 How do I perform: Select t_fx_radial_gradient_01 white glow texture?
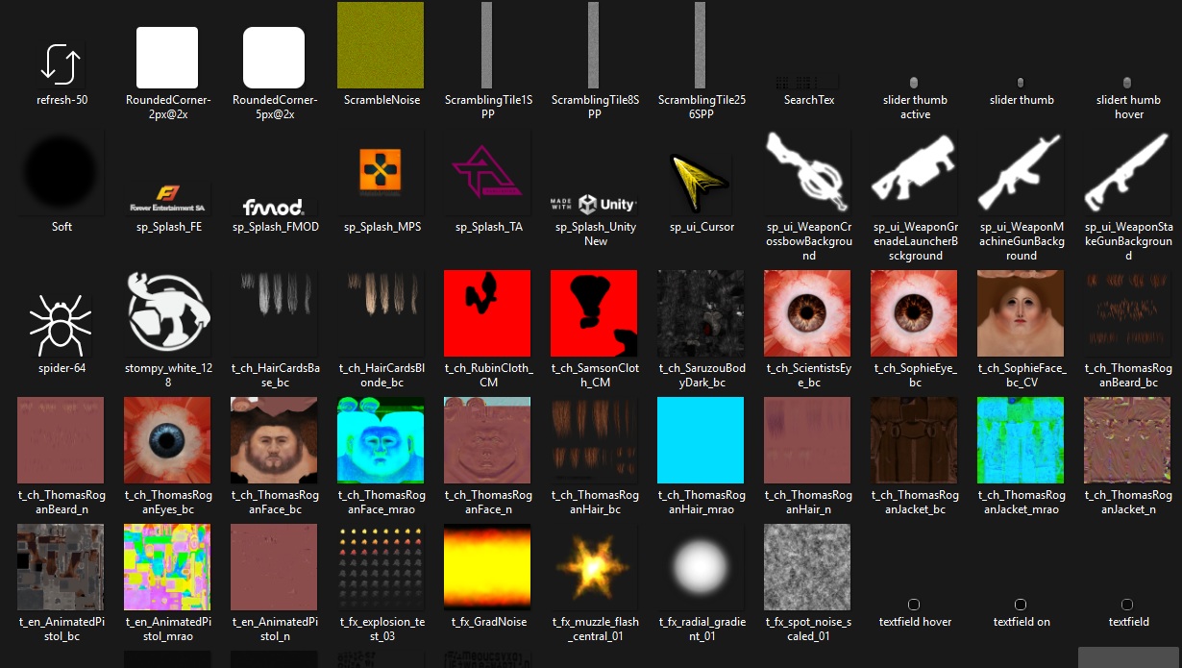click(701, 567)
